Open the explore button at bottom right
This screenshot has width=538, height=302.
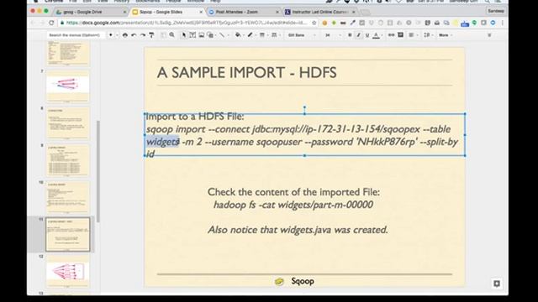[x=496, y=284]
